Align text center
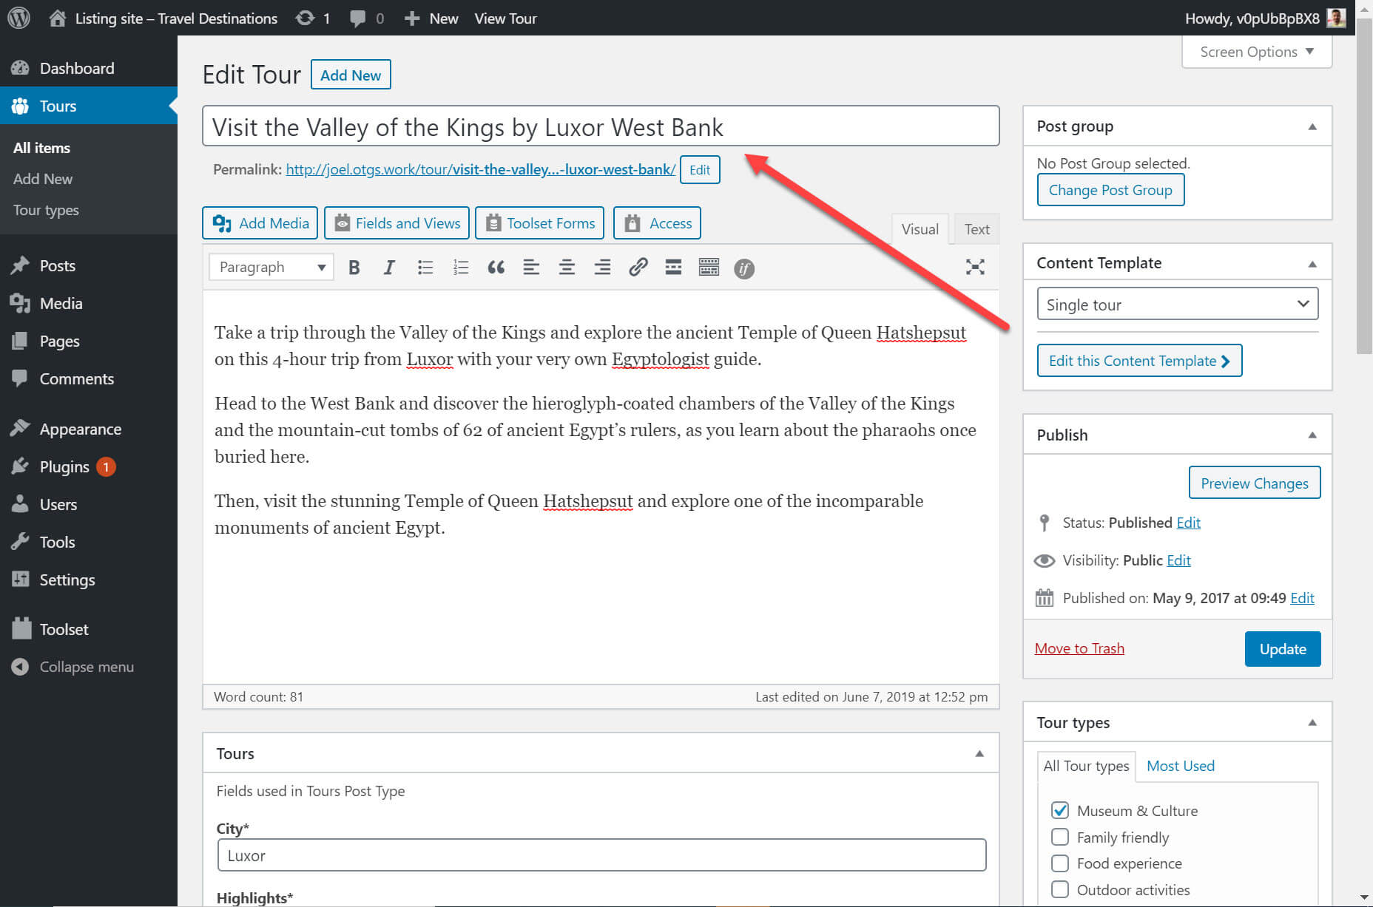Image resolution: width=1373 pixels, height=907 pixels. [x=567, y=268]
